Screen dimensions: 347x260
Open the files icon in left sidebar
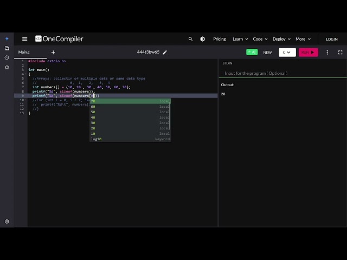(x=7, y=48)
